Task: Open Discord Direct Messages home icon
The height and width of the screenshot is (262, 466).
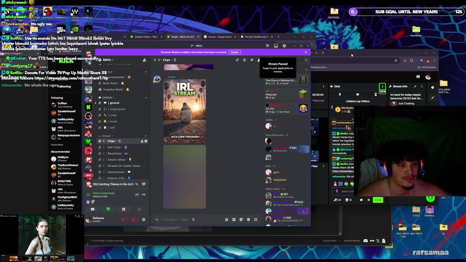Action: tap(88, 54)
